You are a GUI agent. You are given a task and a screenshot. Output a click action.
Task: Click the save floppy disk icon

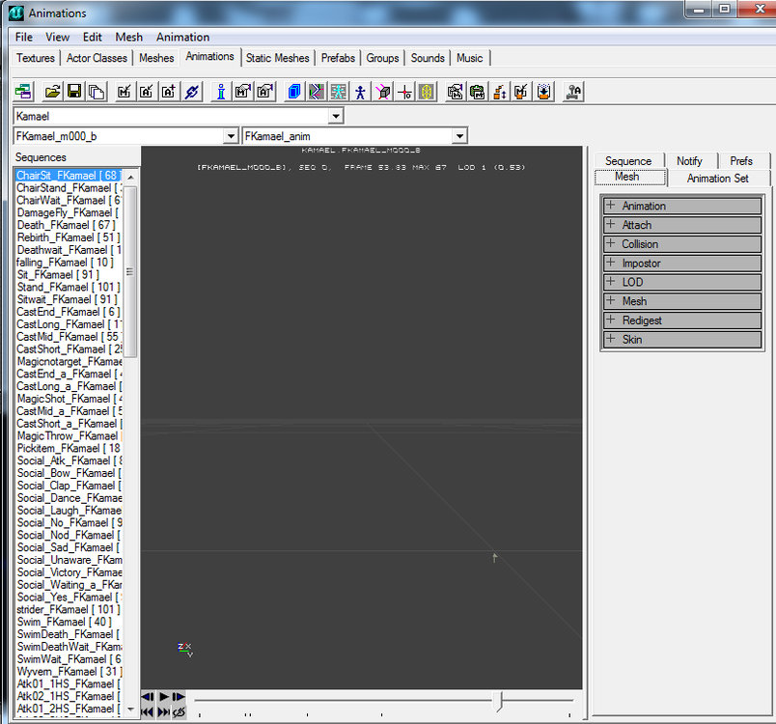(x=74, y=93)
